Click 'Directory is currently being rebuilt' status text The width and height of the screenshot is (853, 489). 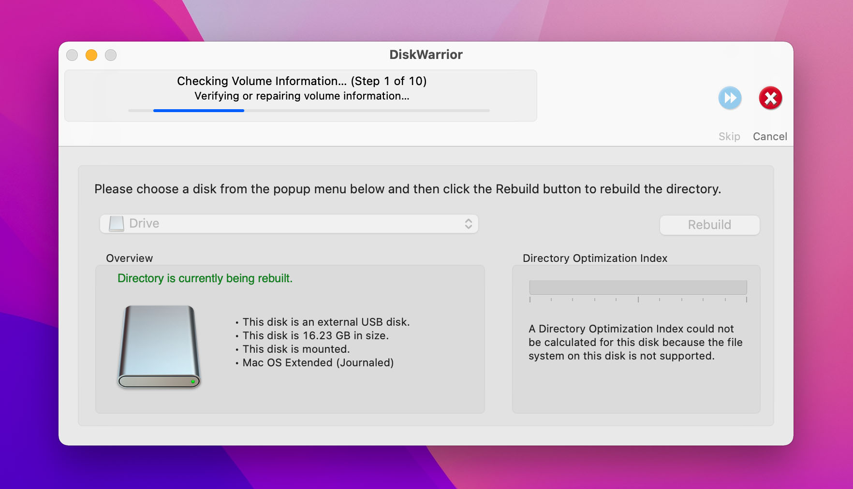click(x=205, y=278)
